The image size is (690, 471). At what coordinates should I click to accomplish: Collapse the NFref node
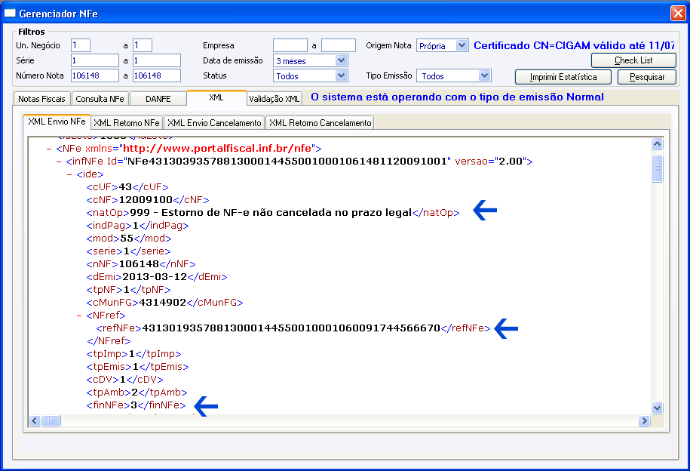79,316
